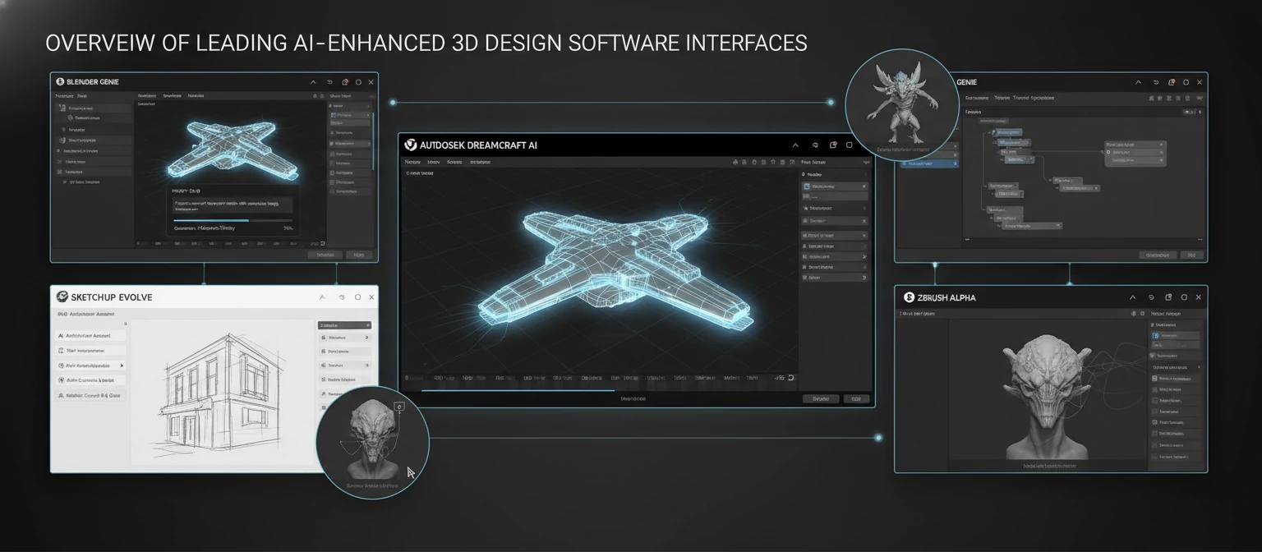
Task: Switch to the second menu item in Dreamcraft AI menu bar
Action: (433, 162)
